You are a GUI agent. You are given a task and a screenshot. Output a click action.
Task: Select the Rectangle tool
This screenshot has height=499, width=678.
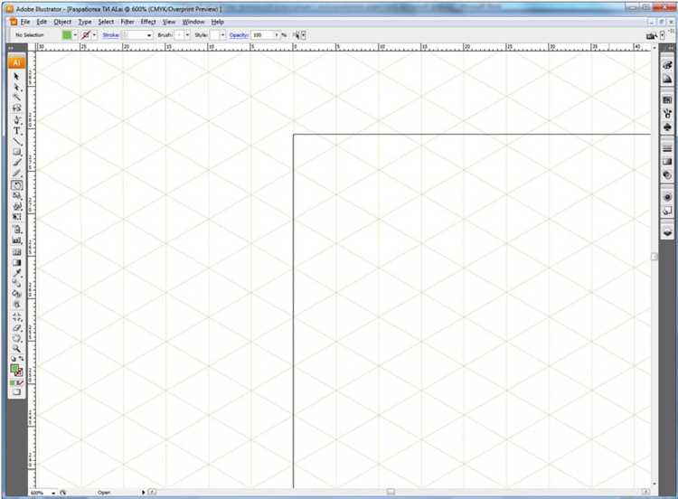point(16,152)
